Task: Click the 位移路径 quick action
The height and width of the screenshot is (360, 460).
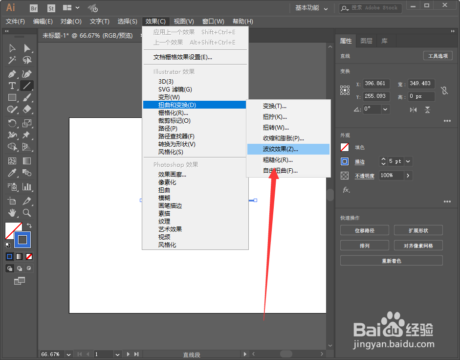Action: coord(365,230)
